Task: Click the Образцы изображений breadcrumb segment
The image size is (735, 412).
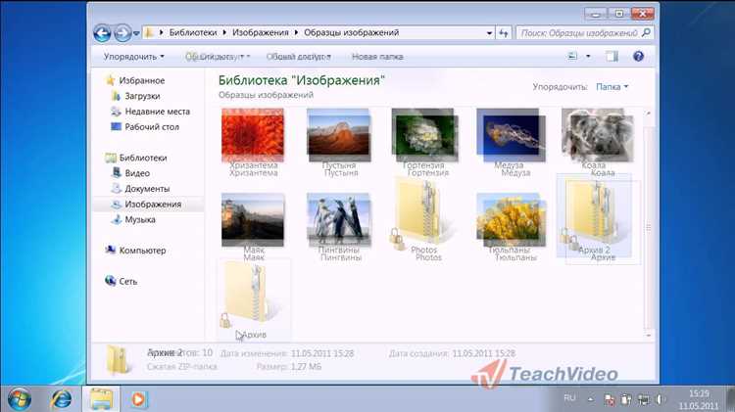Action: click(x=351, y=32)
